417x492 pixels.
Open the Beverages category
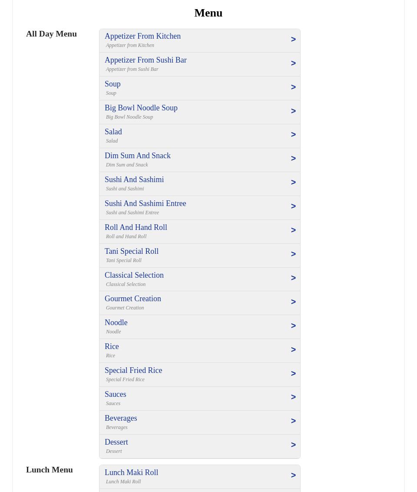(121, 419)
